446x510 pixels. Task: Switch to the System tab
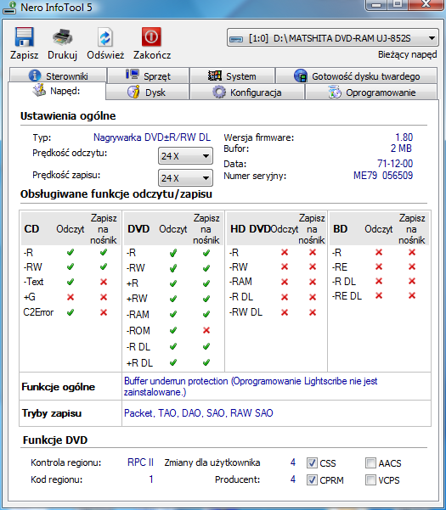(x=233, y=76)
